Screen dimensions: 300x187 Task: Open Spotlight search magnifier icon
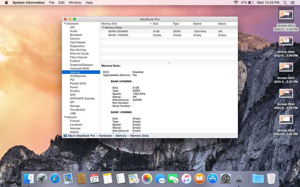pyautogui.click(x=285, y=2)
